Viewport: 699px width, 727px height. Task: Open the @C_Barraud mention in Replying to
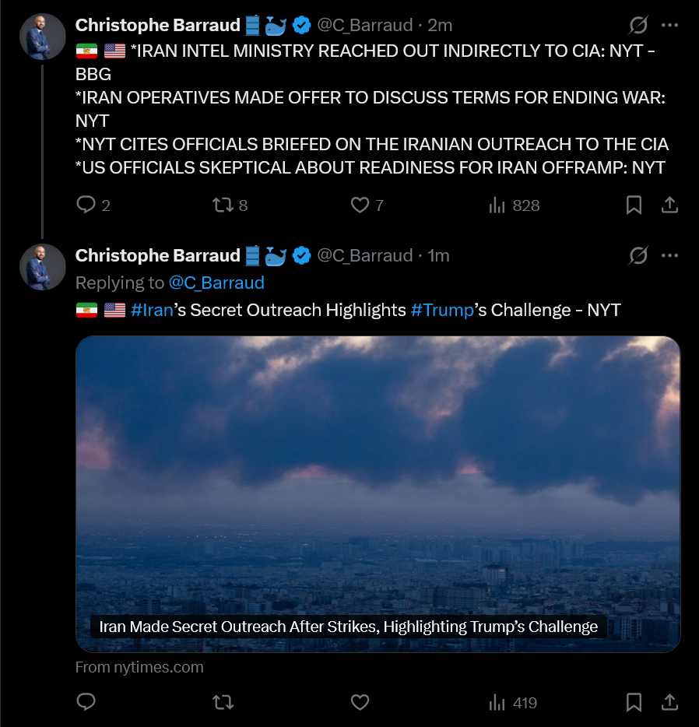216,283
